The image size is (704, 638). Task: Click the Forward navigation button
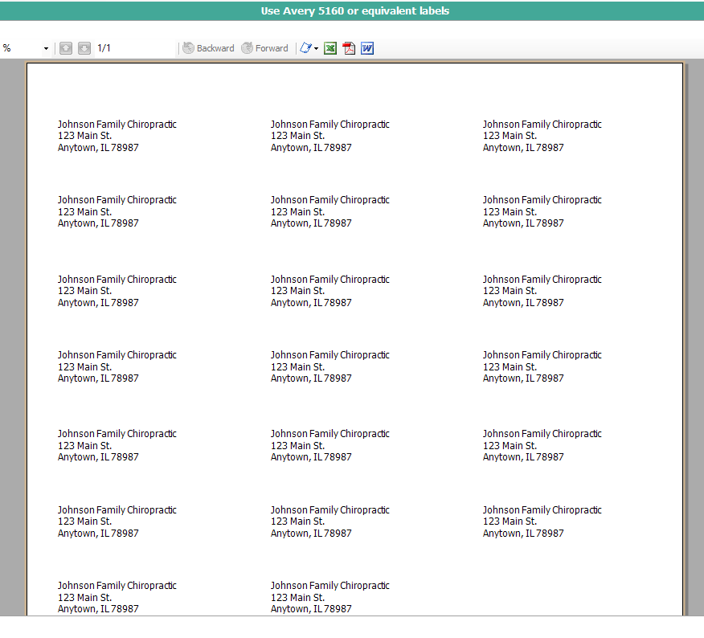pyautogui.click(x=264, y=48)
